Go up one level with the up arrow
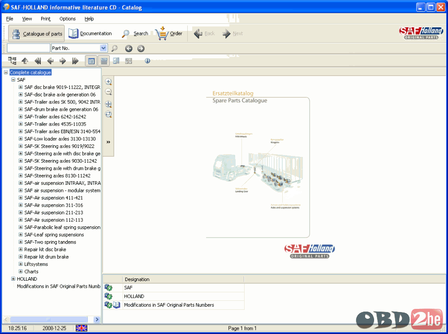Image resolution: width=448 pixels, height=334 pixels. pyautogui.click(x=25, y=61)
